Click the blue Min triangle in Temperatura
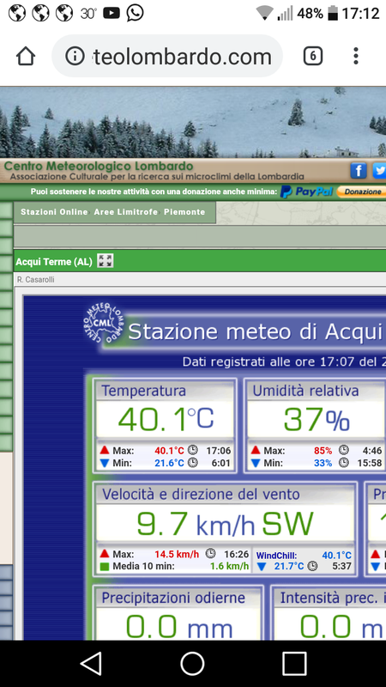Screen dimensions: 386x687 [104, 463]
